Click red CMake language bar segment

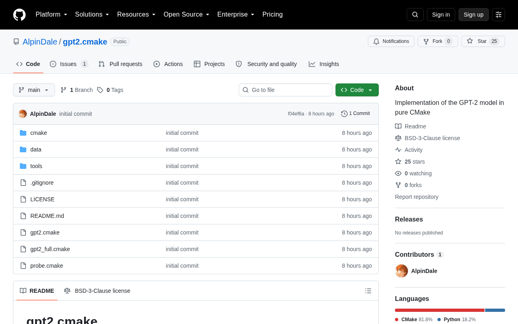point(439,310)
